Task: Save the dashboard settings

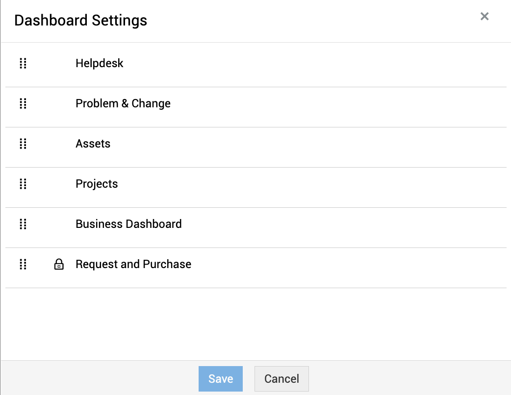Action: coord(221,379)
